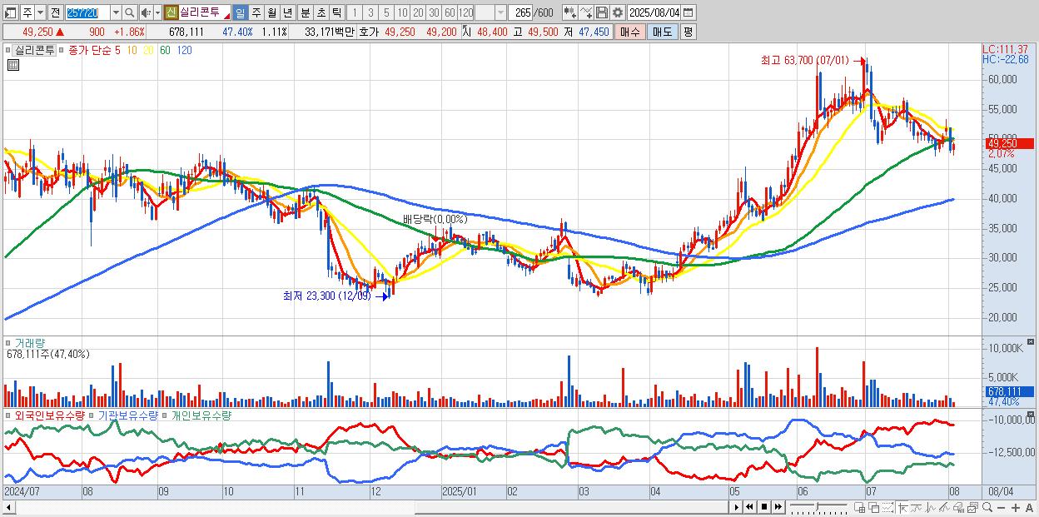
Task: Click the overlapping windows icon
Action: pos(874,507)
